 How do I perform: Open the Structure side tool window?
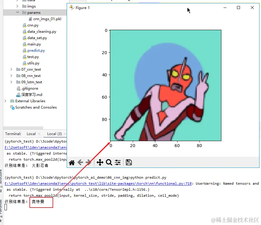coord(1,181)
